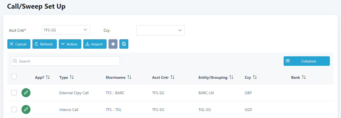This screenshot has height=118, width=341.
Task: Expand the Ccy dropdown filter
Action: [160, 30]
